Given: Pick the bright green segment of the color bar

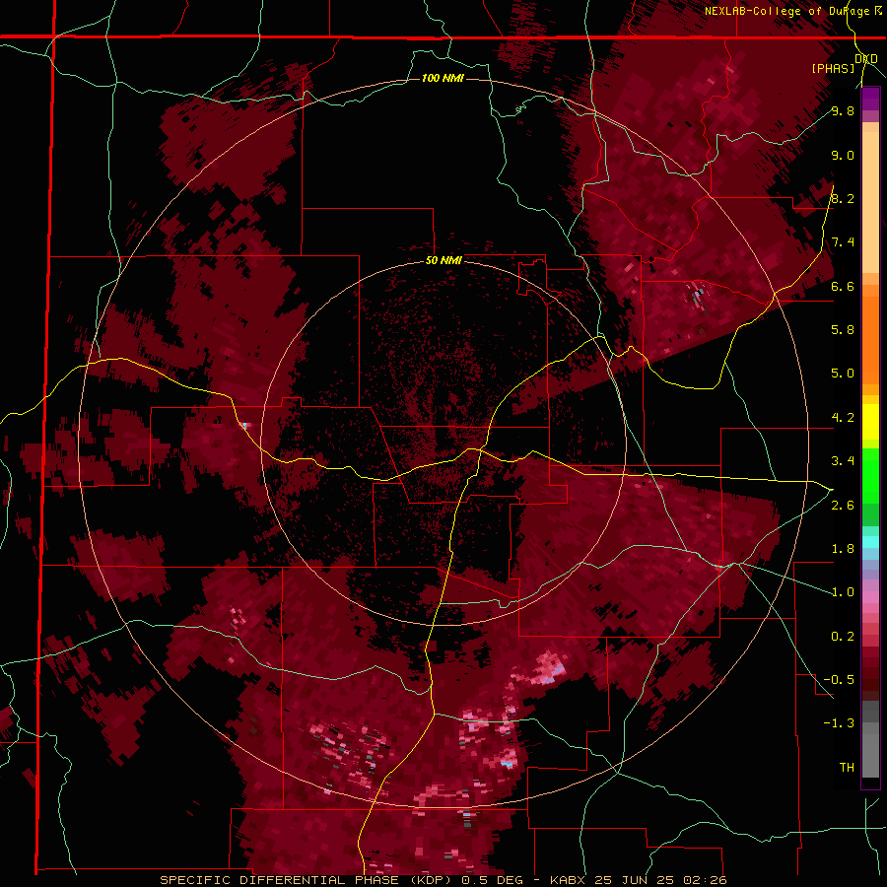Looking at the screenshot, I should click(x=870, y=476).
